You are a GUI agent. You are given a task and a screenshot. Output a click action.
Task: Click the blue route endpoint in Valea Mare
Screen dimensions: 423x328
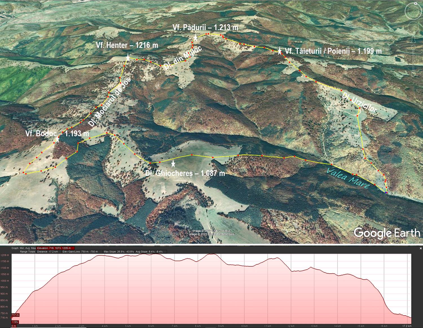(386, 192)
